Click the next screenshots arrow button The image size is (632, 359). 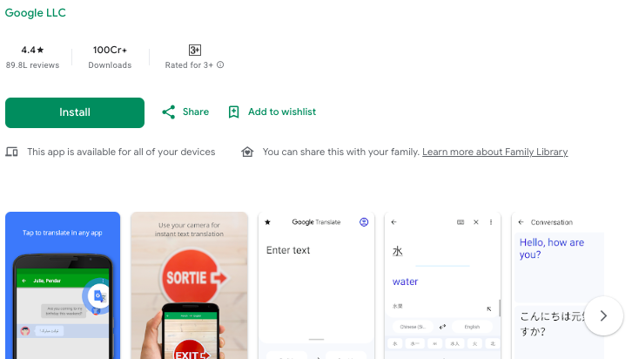click(603, 315)
